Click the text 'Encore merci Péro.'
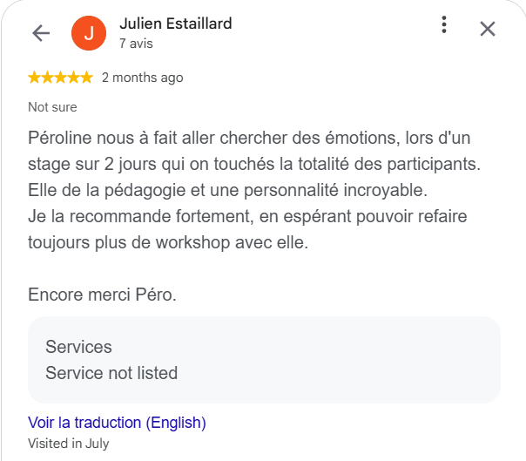Viewport: 526px width, 461px height. pos(102,295)
